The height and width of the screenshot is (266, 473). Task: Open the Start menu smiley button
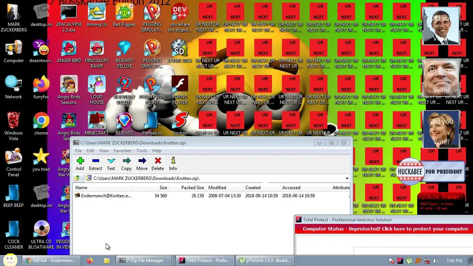tap(10, 260)
